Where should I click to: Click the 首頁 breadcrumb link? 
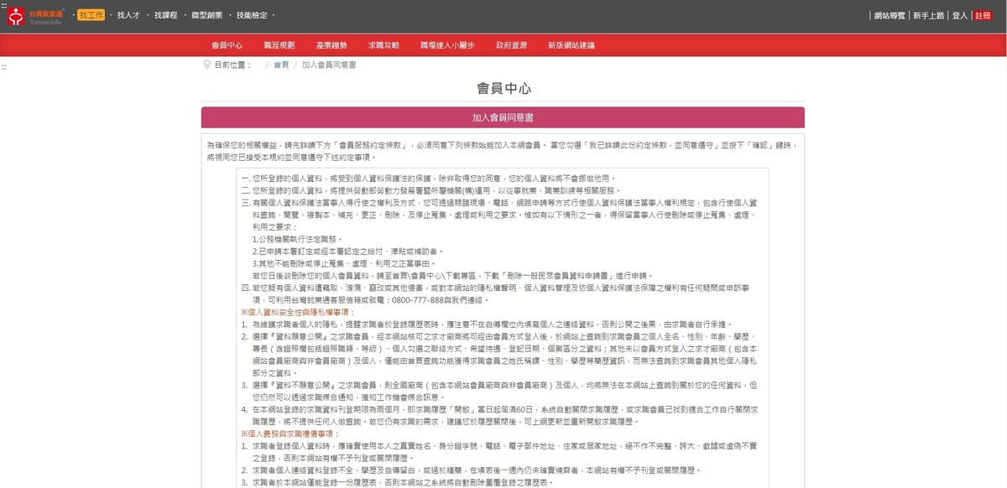coord(281,65)
